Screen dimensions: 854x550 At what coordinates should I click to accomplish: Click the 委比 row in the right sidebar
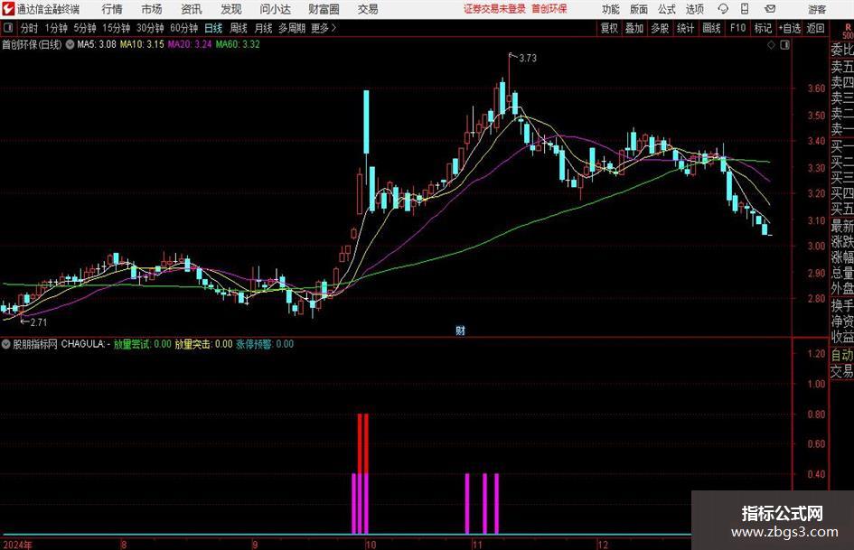(842, 50)
